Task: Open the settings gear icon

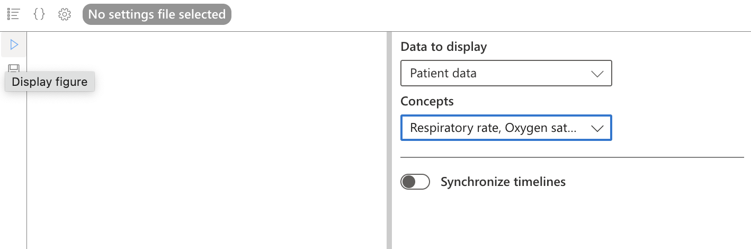Action: (65, 14)
